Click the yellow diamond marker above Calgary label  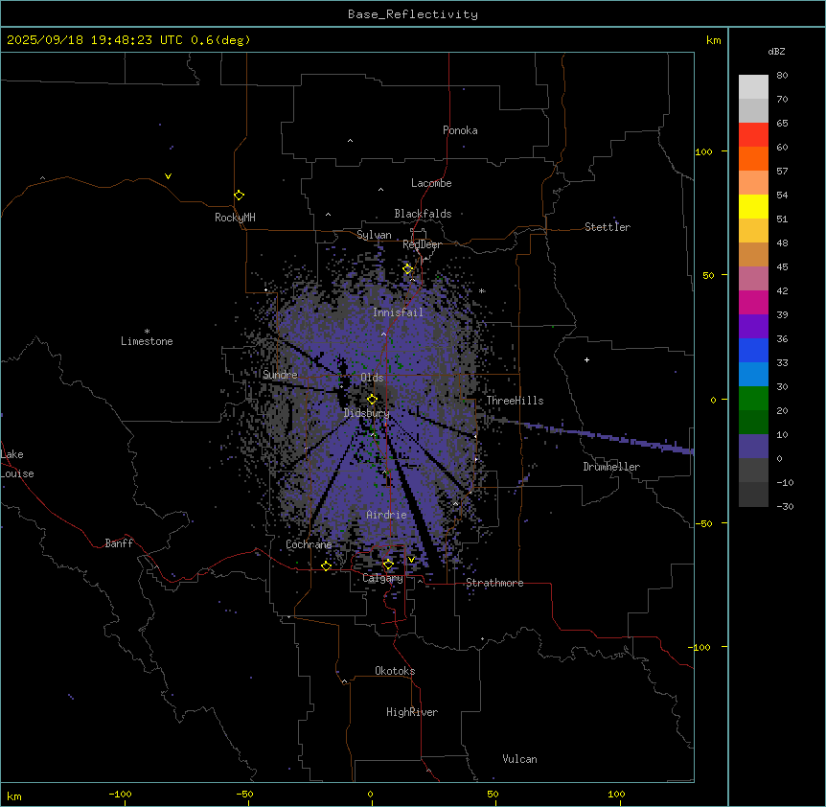coord(388,564)
